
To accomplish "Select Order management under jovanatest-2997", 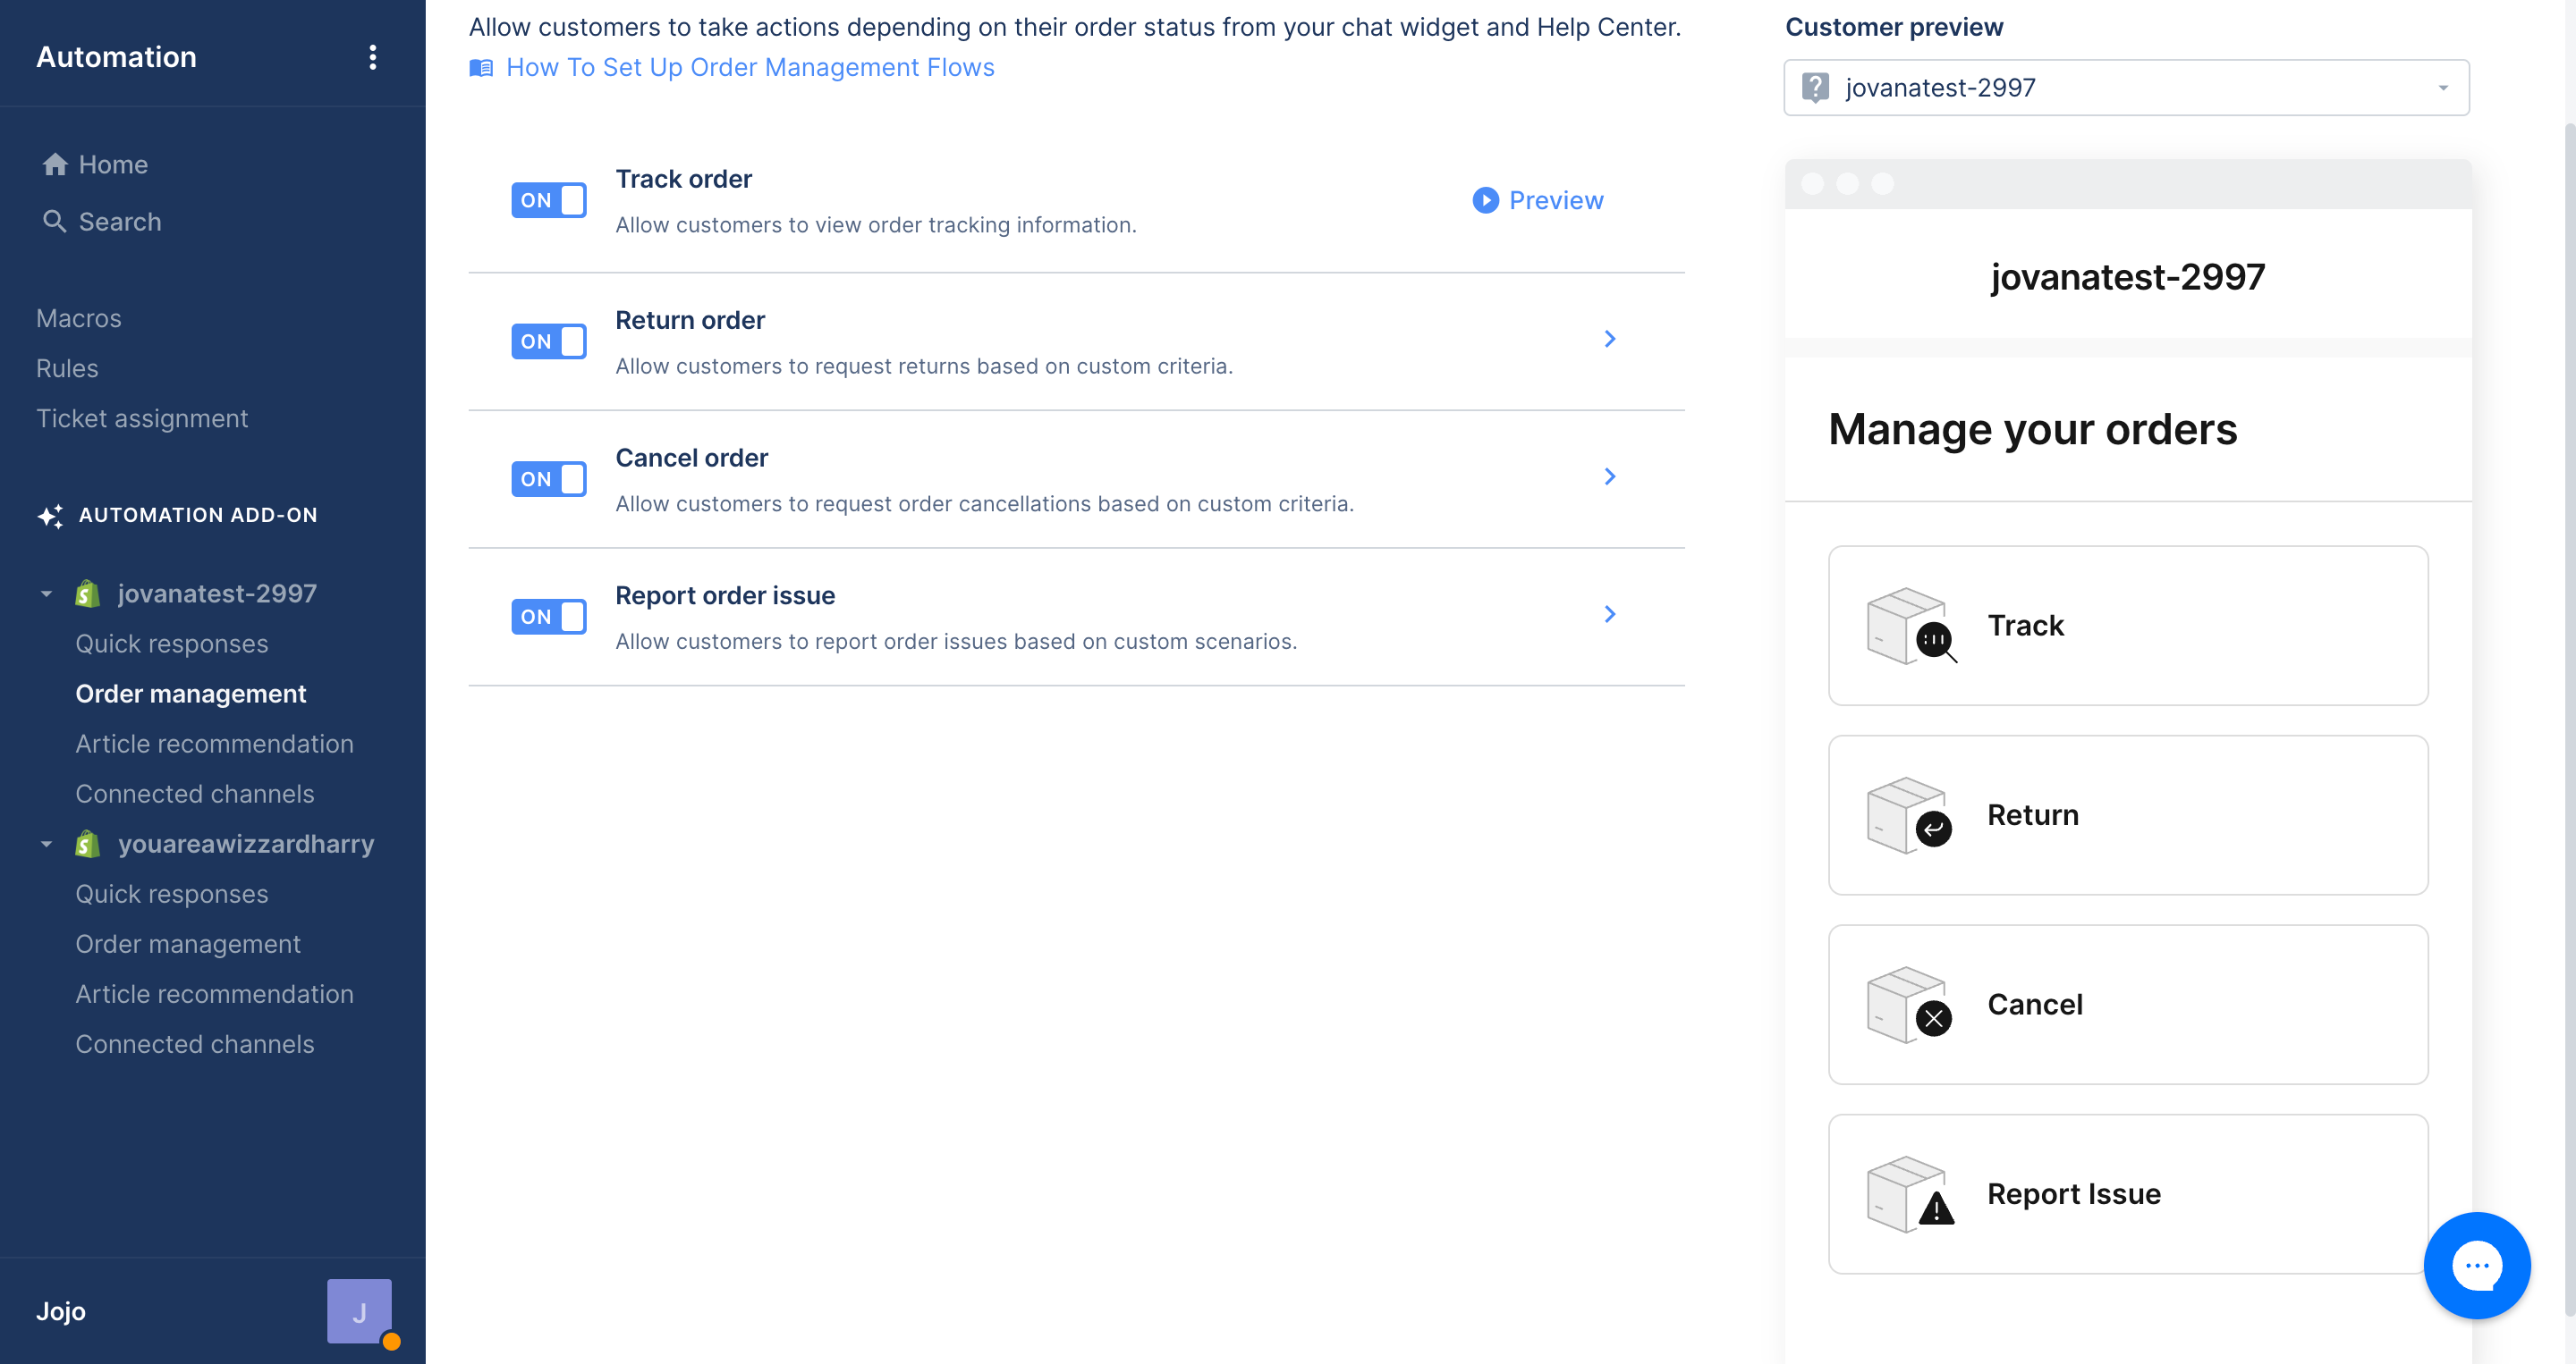I will click(191, 694).
